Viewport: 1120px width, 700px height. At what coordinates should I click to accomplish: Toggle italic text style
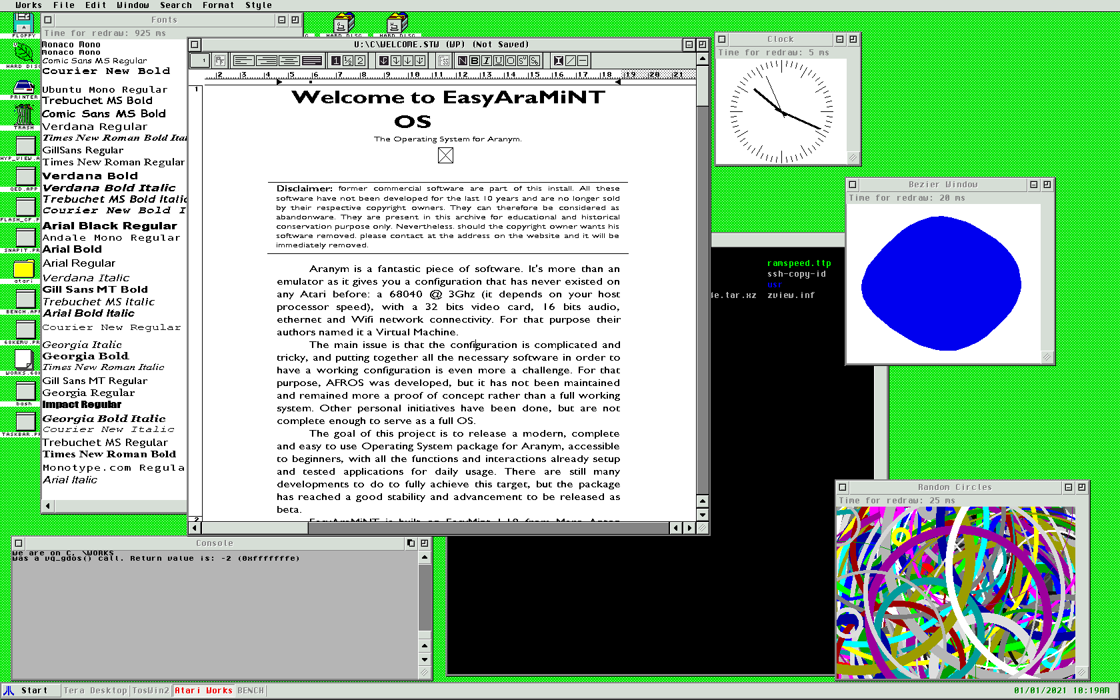tap(487, 61)
